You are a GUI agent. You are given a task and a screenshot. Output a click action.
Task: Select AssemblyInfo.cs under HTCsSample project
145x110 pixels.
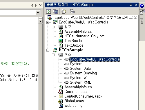78,87
